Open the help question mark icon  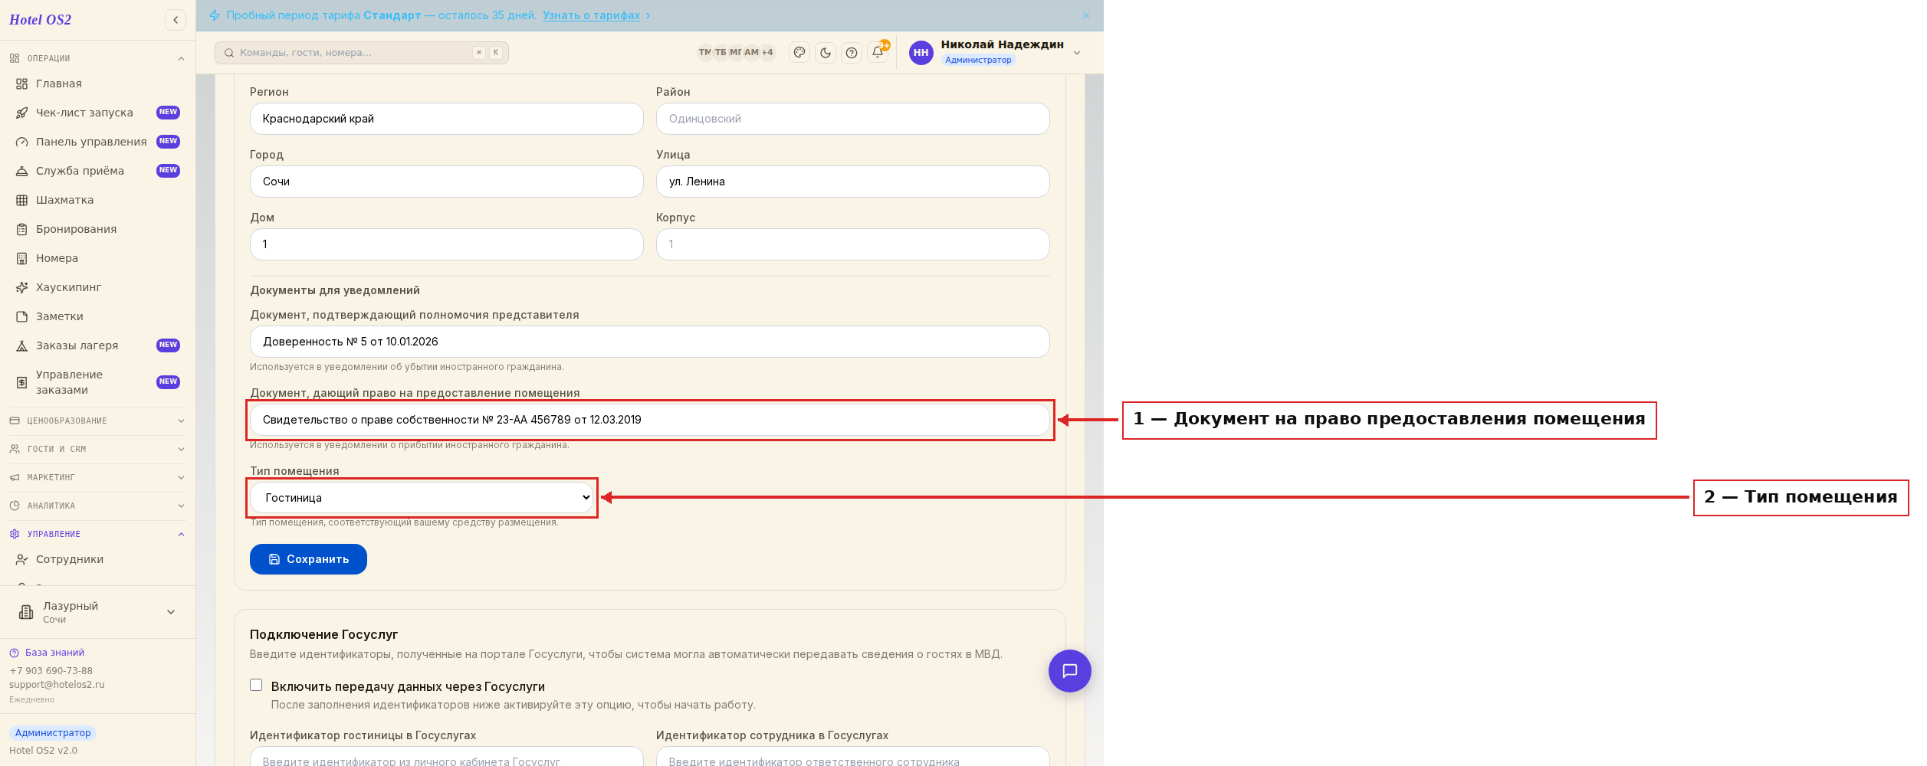click(x=852, y=53)
